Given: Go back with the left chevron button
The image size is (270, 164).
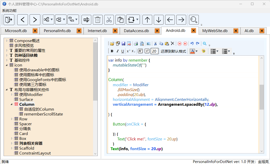Looking at the screenshot, I should 23,20.
